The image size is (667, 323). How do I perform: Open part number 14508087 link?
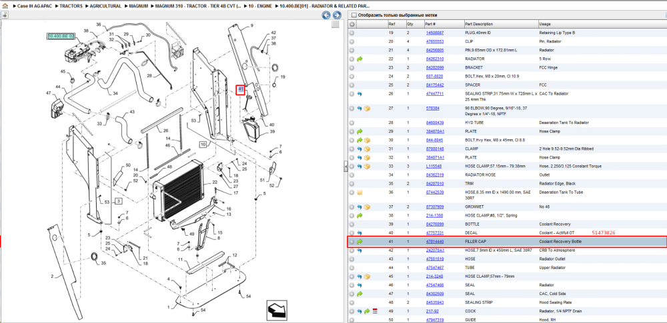(x=435, y=33)
